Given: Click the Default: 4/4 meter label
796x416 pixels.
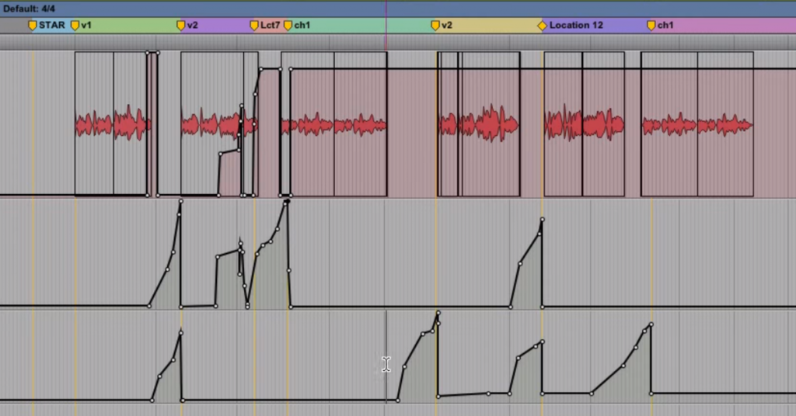Looking at the screenshot, I should [x=29, y=9].
